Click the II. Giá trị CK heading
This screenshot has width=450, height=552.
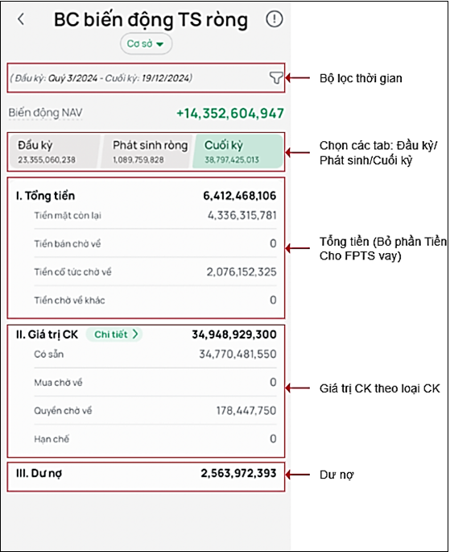pos(47,334)
